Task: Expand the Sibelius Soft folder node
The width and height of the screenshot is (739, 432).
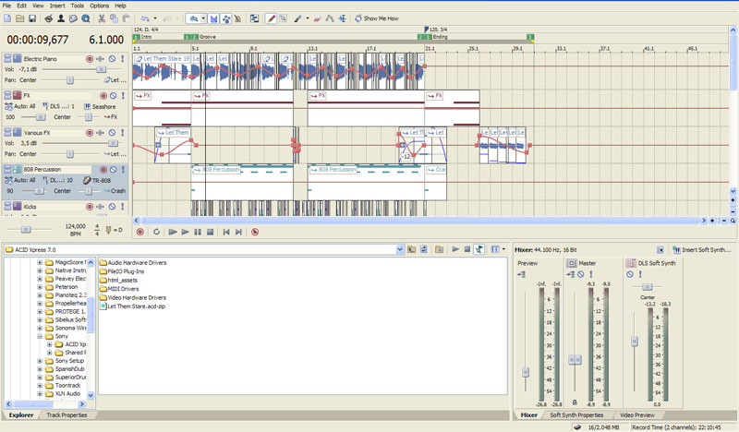Action: click(x=40, y=320)
